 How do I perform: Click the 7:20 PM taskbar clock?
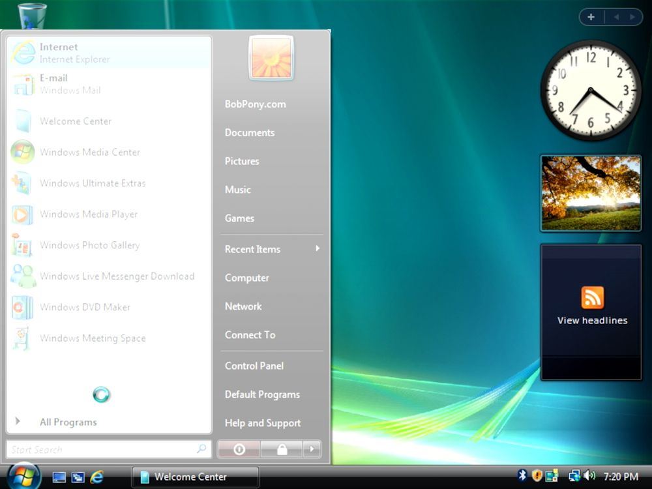621,477
